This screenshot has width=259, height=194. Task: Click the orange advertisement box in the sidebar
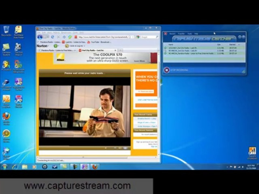(x=146, y=84)
